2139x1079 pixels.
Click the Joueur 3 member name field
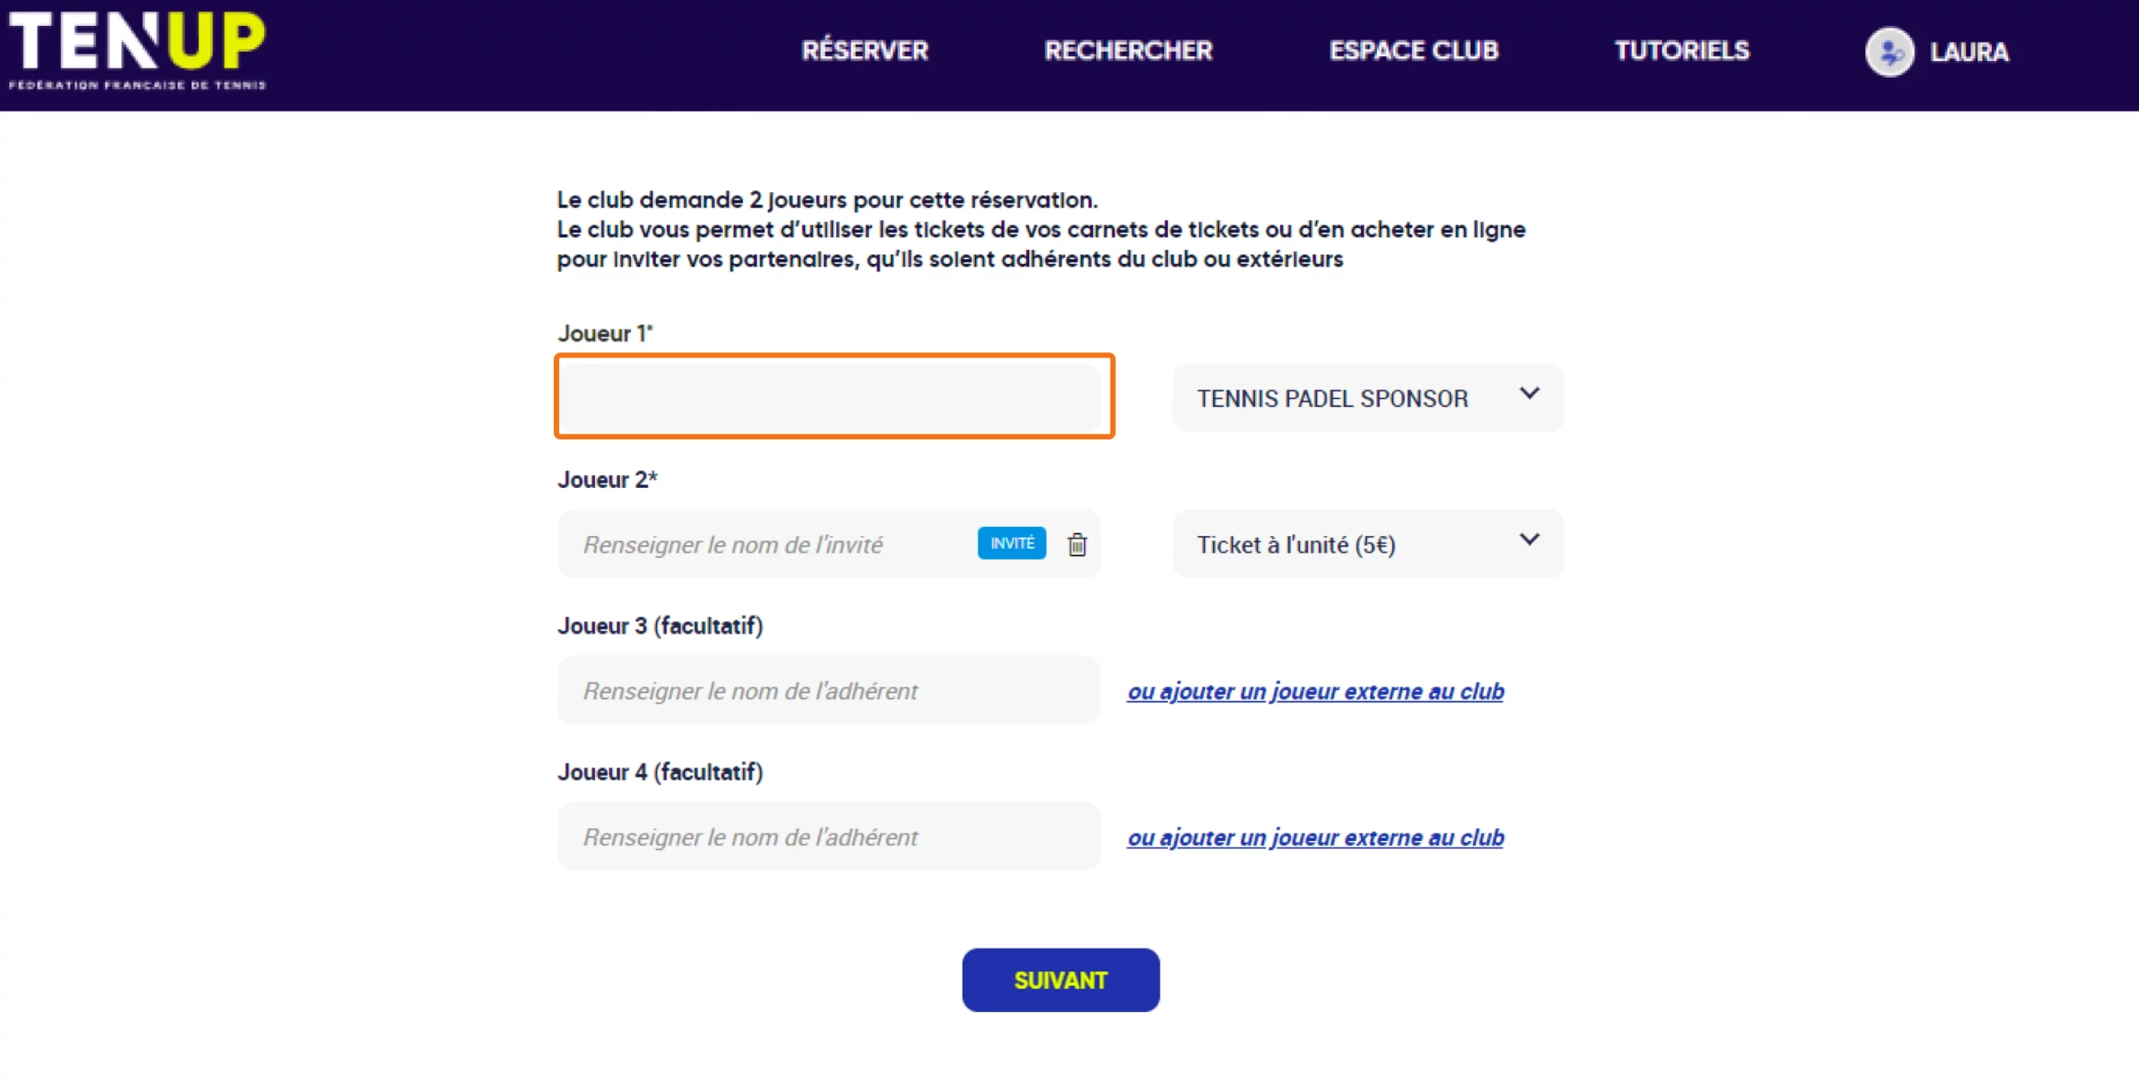click(829, 691)
